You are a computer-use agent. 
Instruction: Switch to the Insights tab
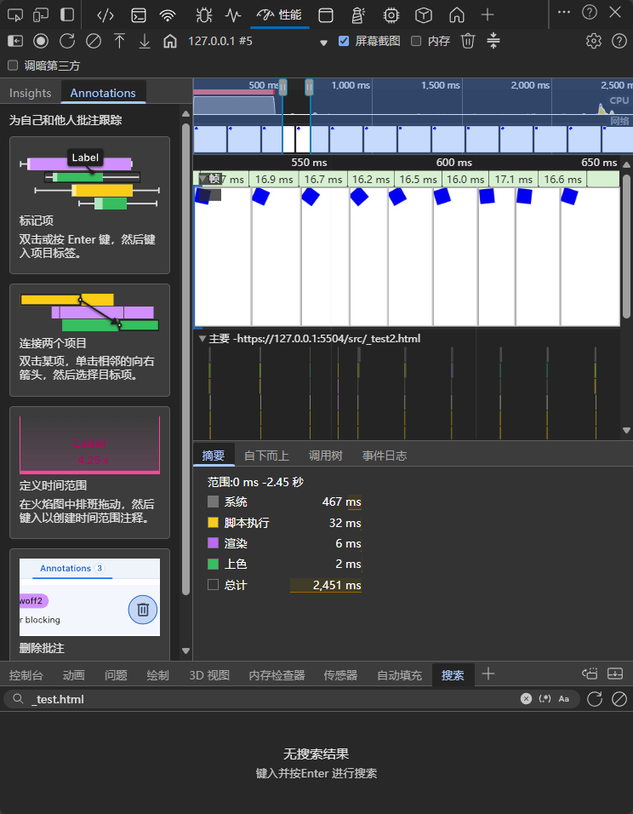tap(31, 93)
